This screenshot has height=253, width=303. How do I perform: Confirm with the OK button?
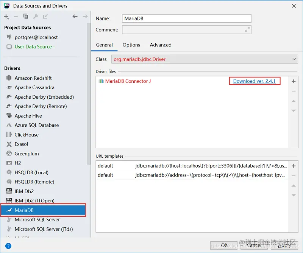224,245
